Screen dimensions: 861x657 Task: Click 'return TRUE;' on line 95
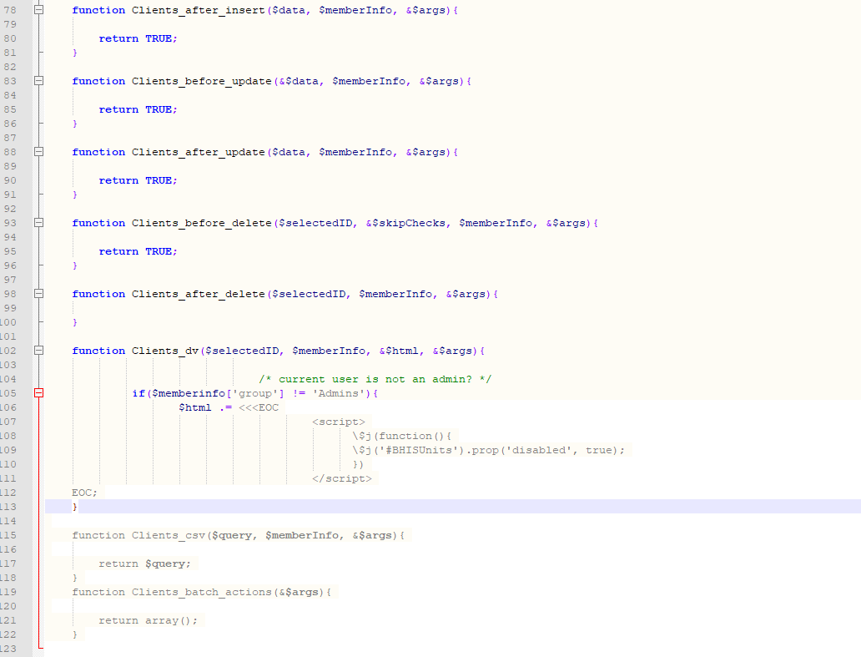138,251
